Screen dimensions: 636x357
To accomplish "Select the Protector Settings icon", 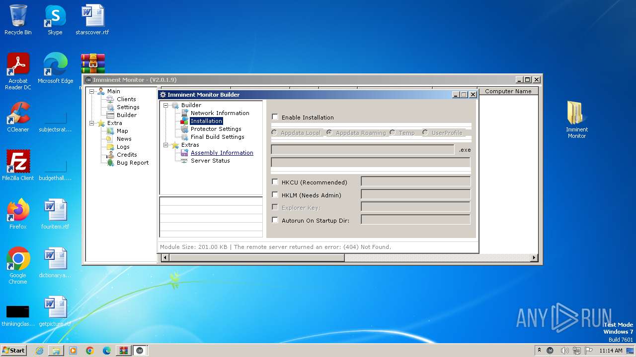I will coord(184,129).
